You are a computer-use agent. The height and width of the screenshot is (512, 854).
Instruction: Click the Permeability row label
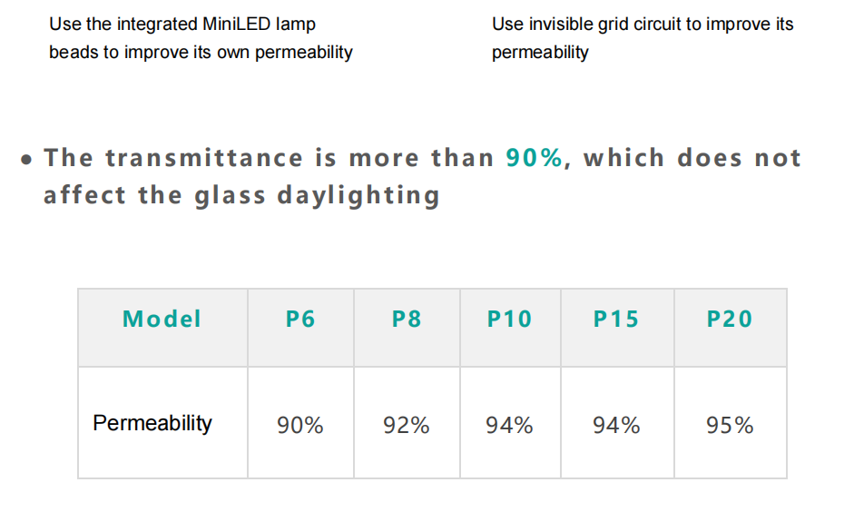(152, 423)
